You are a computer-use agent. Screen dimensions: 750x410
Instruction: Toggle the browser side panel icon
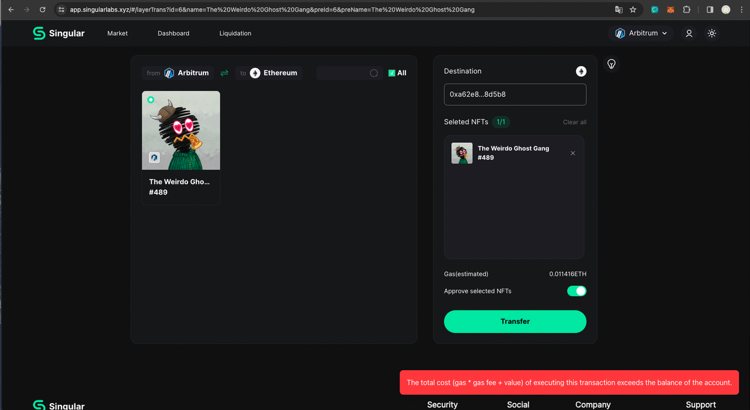point(710,10)
